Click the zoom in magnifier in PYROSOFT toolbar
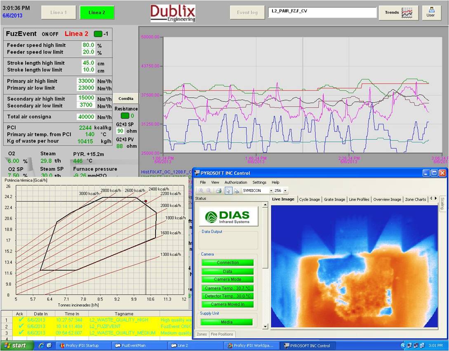This screenshot has height=351, width=449. [x=200, y=191]
